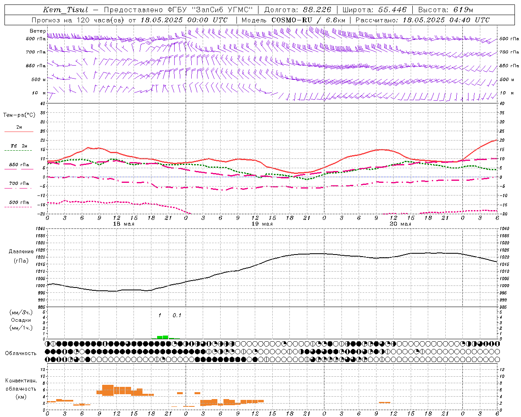Click the Облачность cloud cover label
This screenshot has height=417, width=521.
(x=21, y=353)
